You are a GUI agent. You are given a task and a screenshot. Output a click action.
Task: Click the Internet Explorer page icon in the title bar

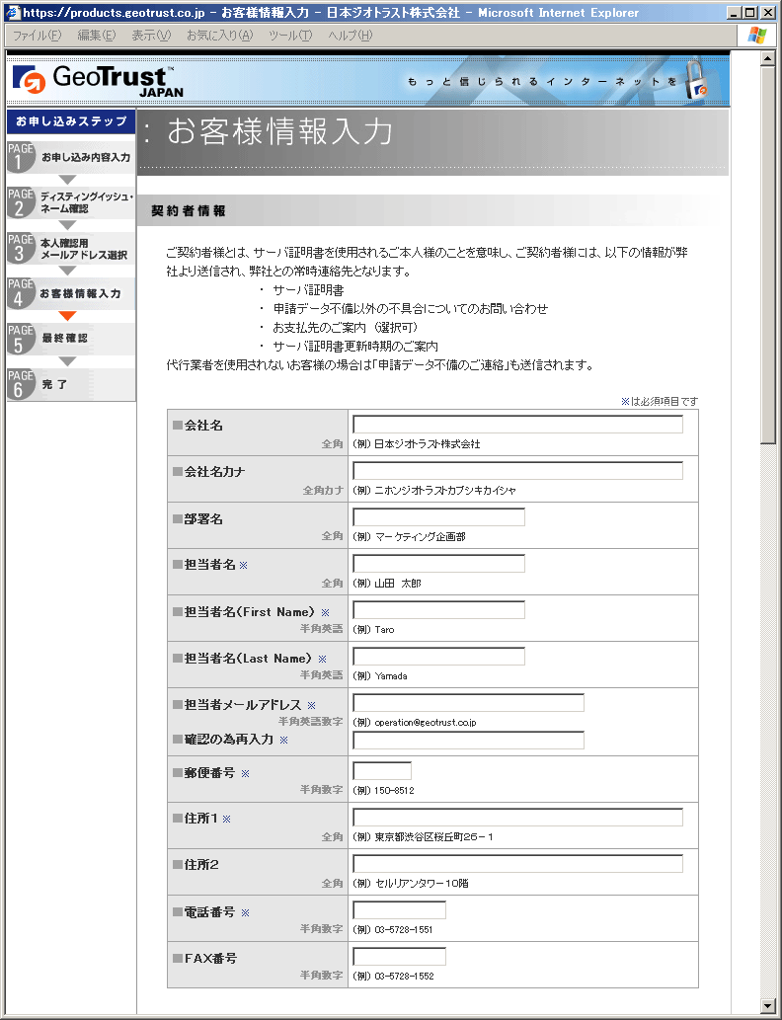(13, 13)
